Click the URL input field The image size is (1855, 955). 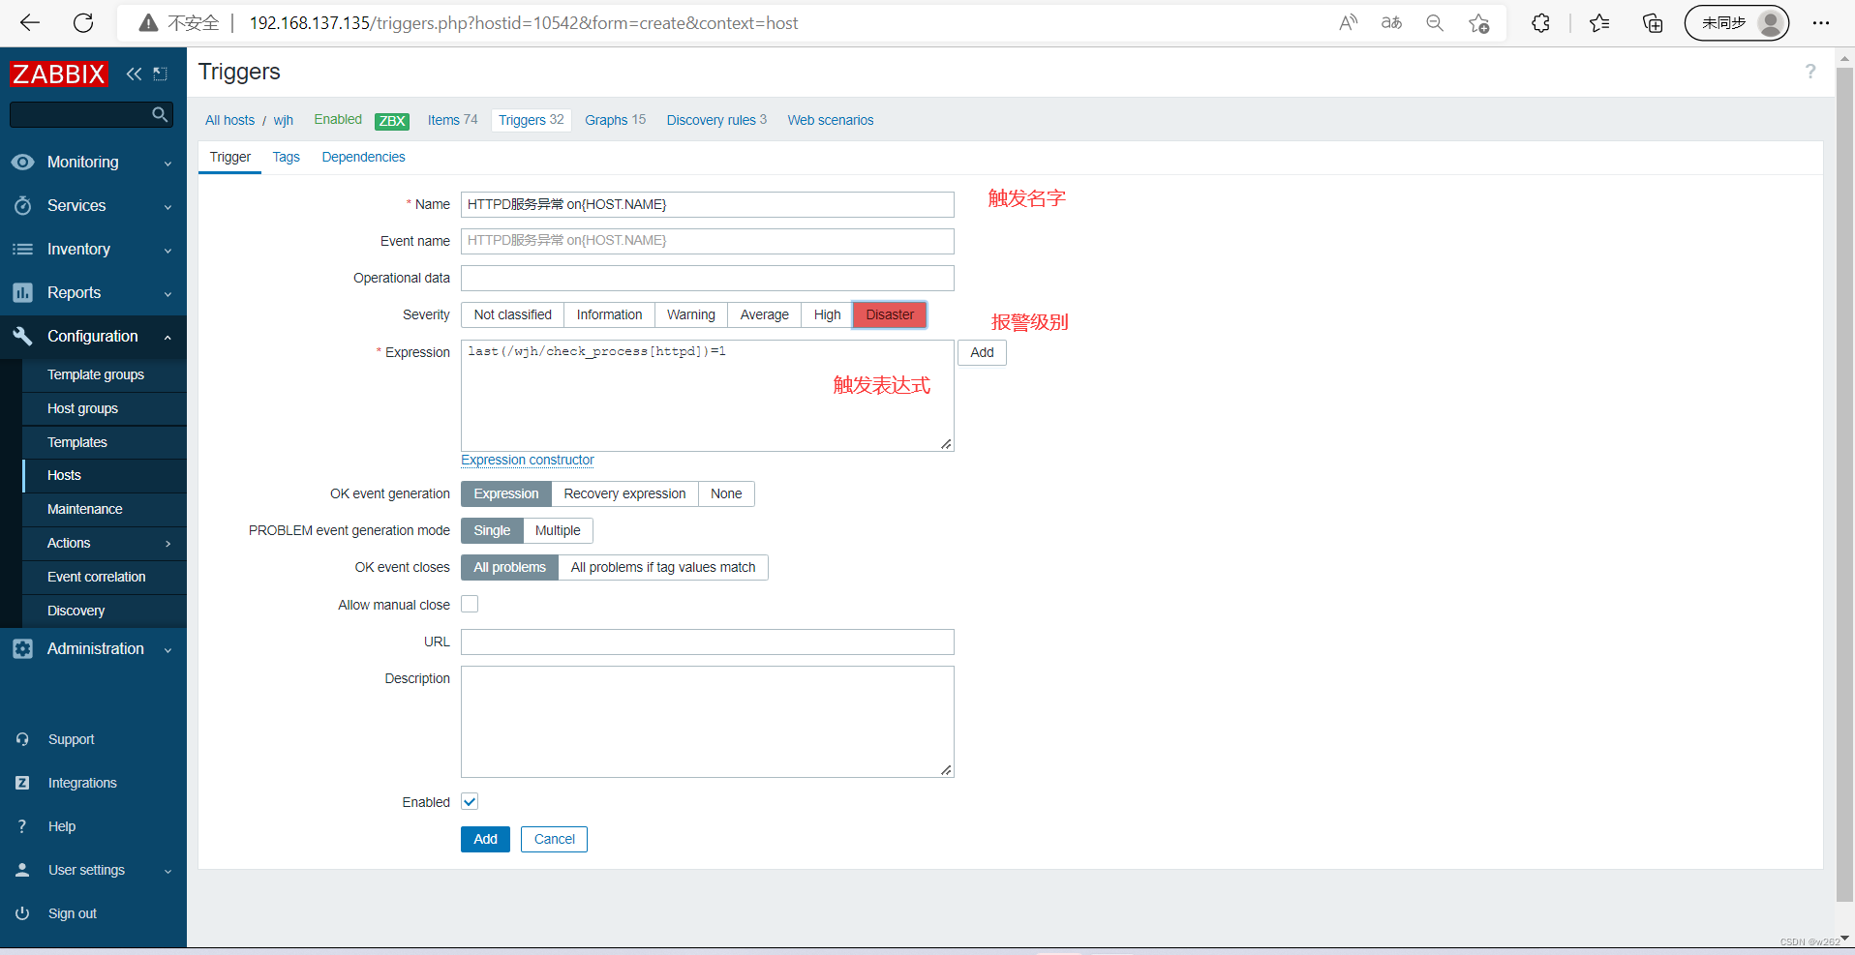708,642
